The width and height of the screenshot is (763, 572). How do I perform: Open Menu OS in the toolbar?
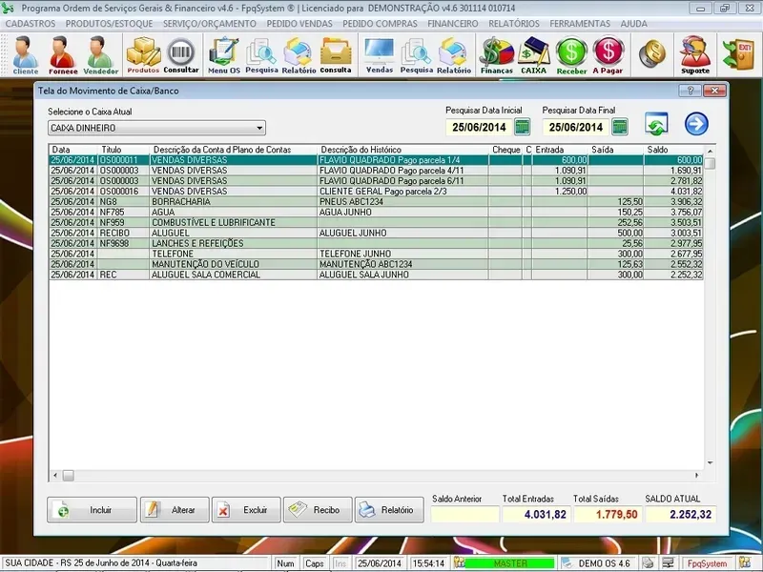[x=224, y=53]
